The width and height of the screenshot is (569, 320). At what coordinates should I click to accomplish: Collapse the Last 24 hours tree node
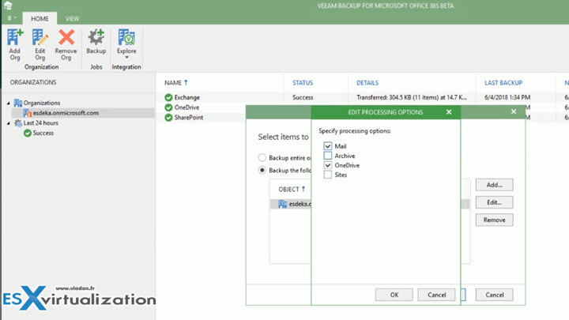9,123
